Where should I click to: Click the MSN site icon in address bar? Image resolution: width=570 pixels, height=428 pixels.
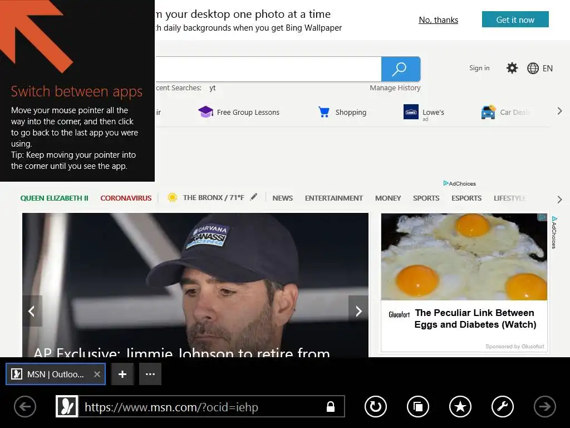click(x=67, y=406)
